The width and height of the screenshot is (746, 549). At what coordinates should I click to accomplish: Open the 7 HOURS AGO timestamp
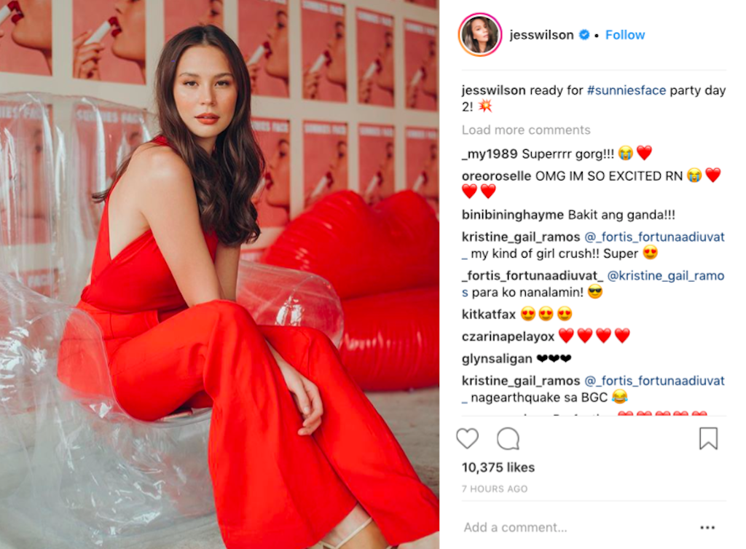coord(495,489)
